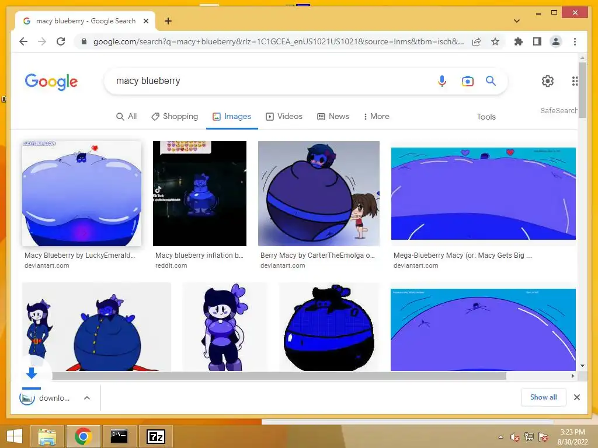The height and width of the screenshot is (448, 598).
Task: Open 7-Zip from the taskbar
Action: click(x=155, y=436)
